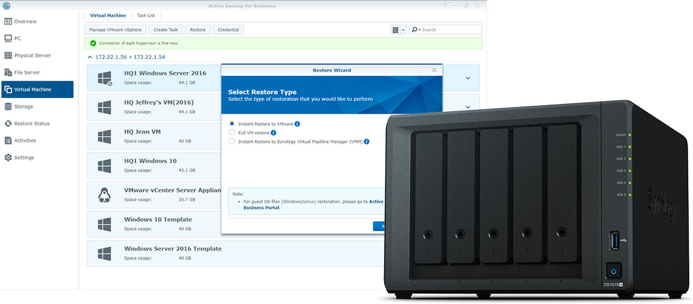
Task: Click Manage VMware vSphere button
Action: pos(115,30)
